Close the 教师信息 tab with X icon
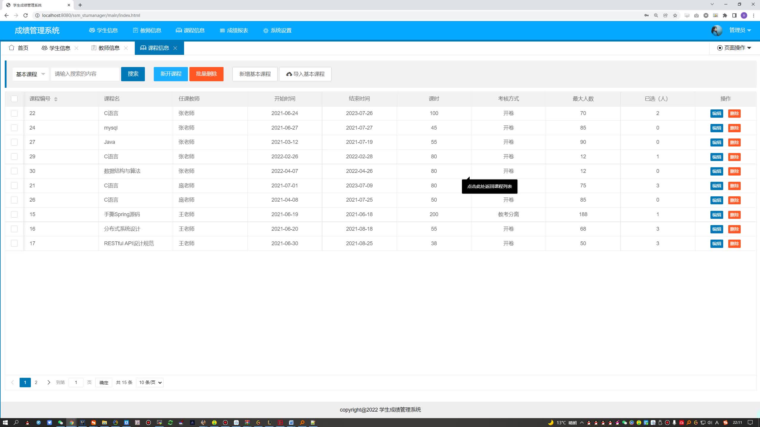The height and width of the screenshot is (427, 760). click(126, 48)
